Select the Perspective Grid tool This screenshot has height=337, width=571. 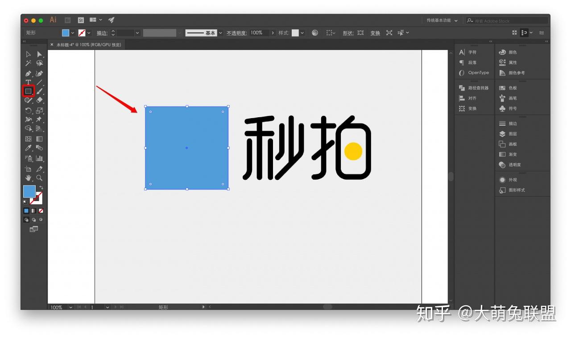tap(40, 129)
